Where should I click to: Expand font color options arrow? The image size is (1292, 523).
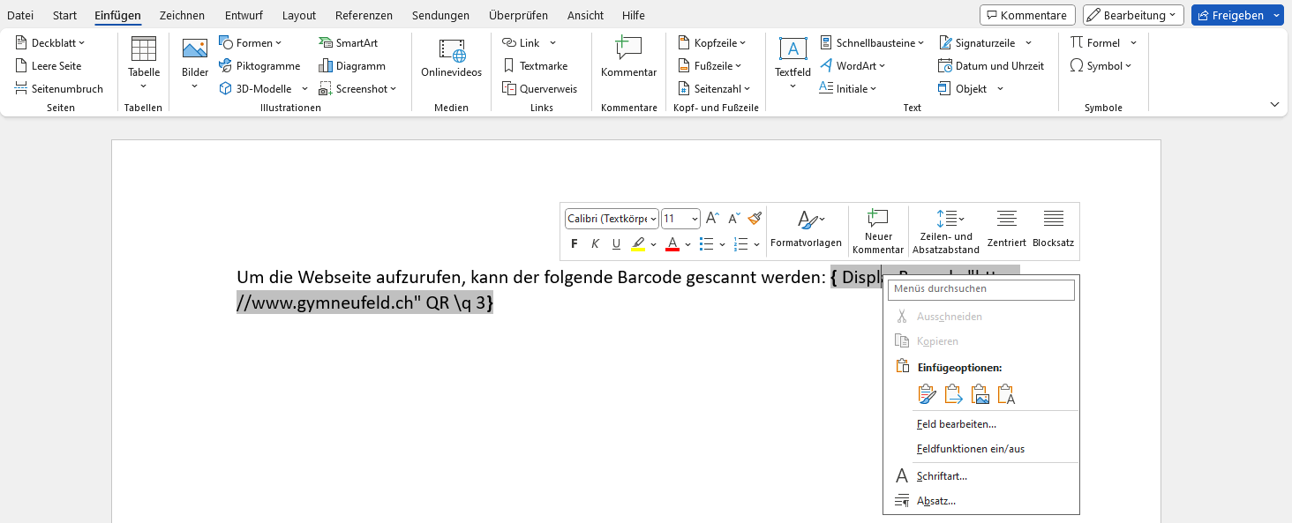[x=687, y=244]
